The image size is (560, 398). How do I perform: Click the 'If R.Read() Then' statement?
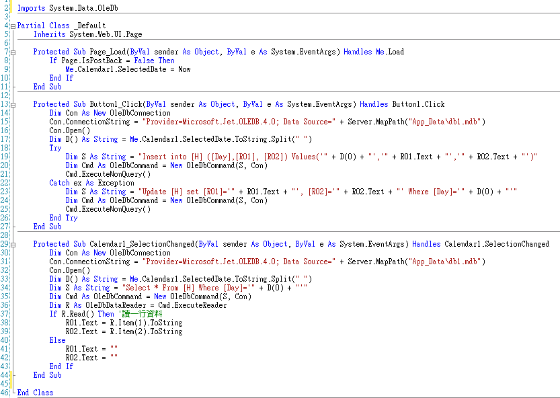82,314
